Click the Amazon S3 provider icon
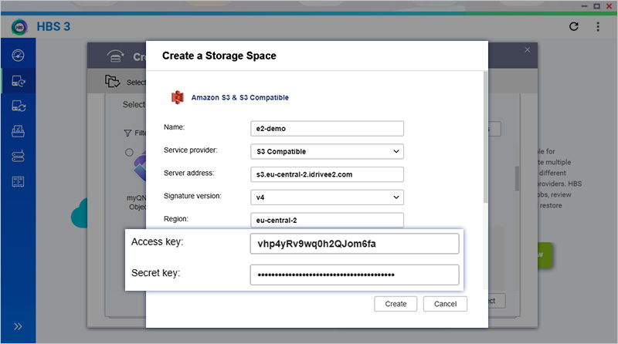The image size is (618, 344). [178, 97]
